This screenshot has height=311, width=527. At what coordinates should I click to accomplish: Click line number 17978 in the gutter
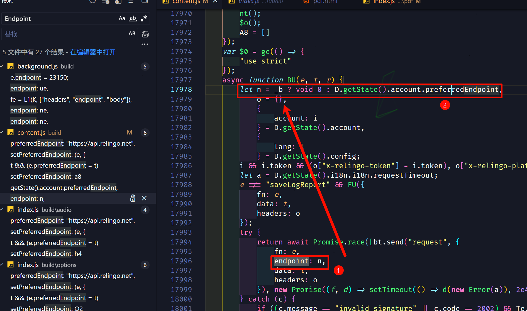tap(181, 89)
